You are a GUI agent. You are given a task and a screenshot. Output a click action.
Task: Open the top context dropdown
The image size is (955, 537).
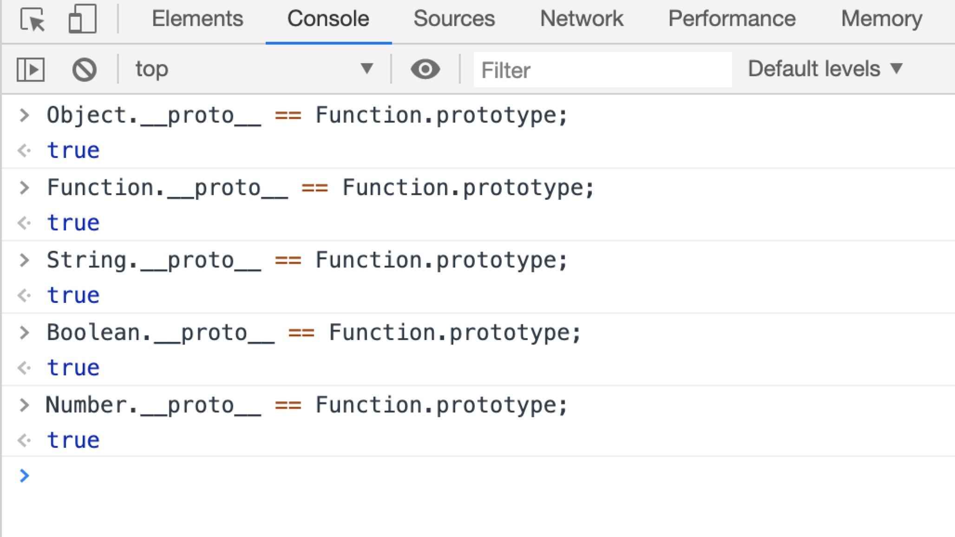pyautogui.click(x=254, y=70)
